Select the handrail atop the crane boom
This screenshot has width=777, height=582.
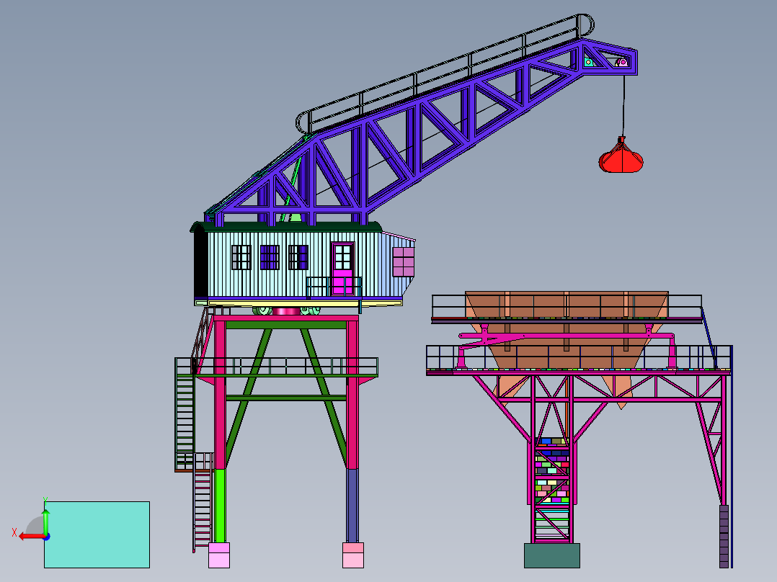coord(445,73)
